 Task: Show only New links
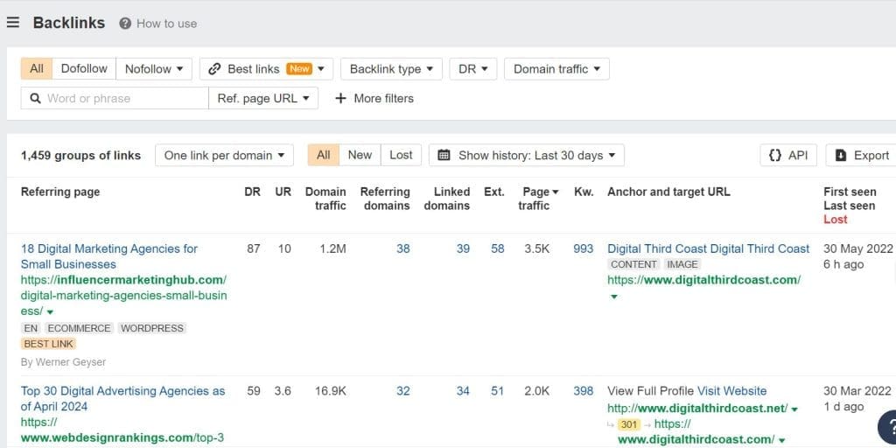tap(360, 155)
